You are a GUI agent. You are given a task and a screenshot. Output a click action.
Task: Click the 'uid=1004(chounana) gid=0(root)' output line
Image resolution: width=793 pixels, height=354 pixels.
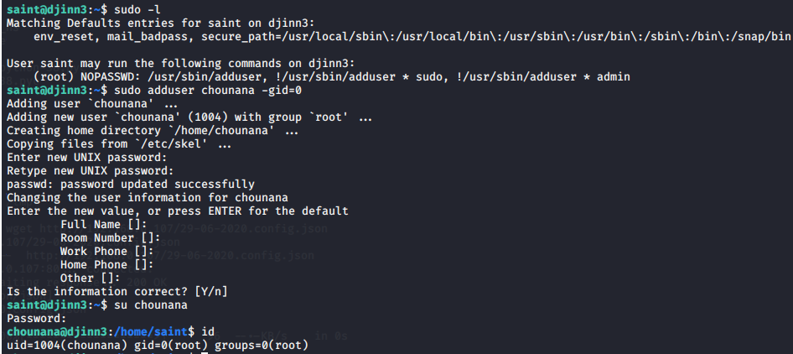(158, 345)
